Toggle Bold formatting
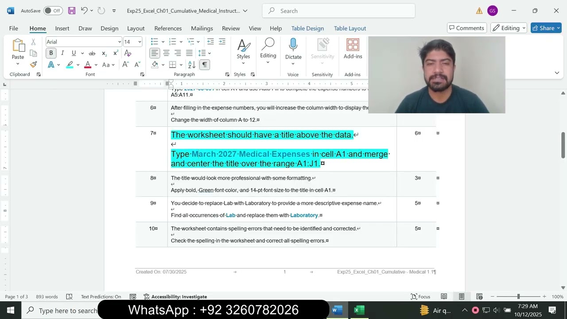The image size is (567, 319). 51,53
